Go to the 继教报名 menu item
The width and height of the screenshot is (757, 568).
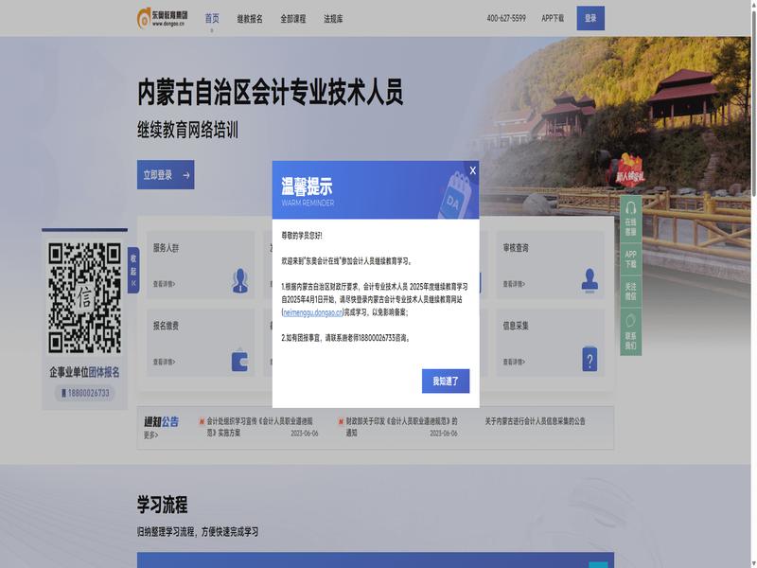tap(250, 18)
